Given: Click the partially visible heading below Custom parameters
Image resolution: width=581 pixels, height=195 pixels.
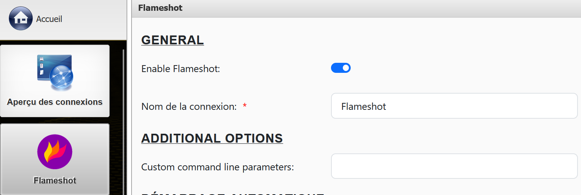Looking at the screenshot, I should point(231,193).
